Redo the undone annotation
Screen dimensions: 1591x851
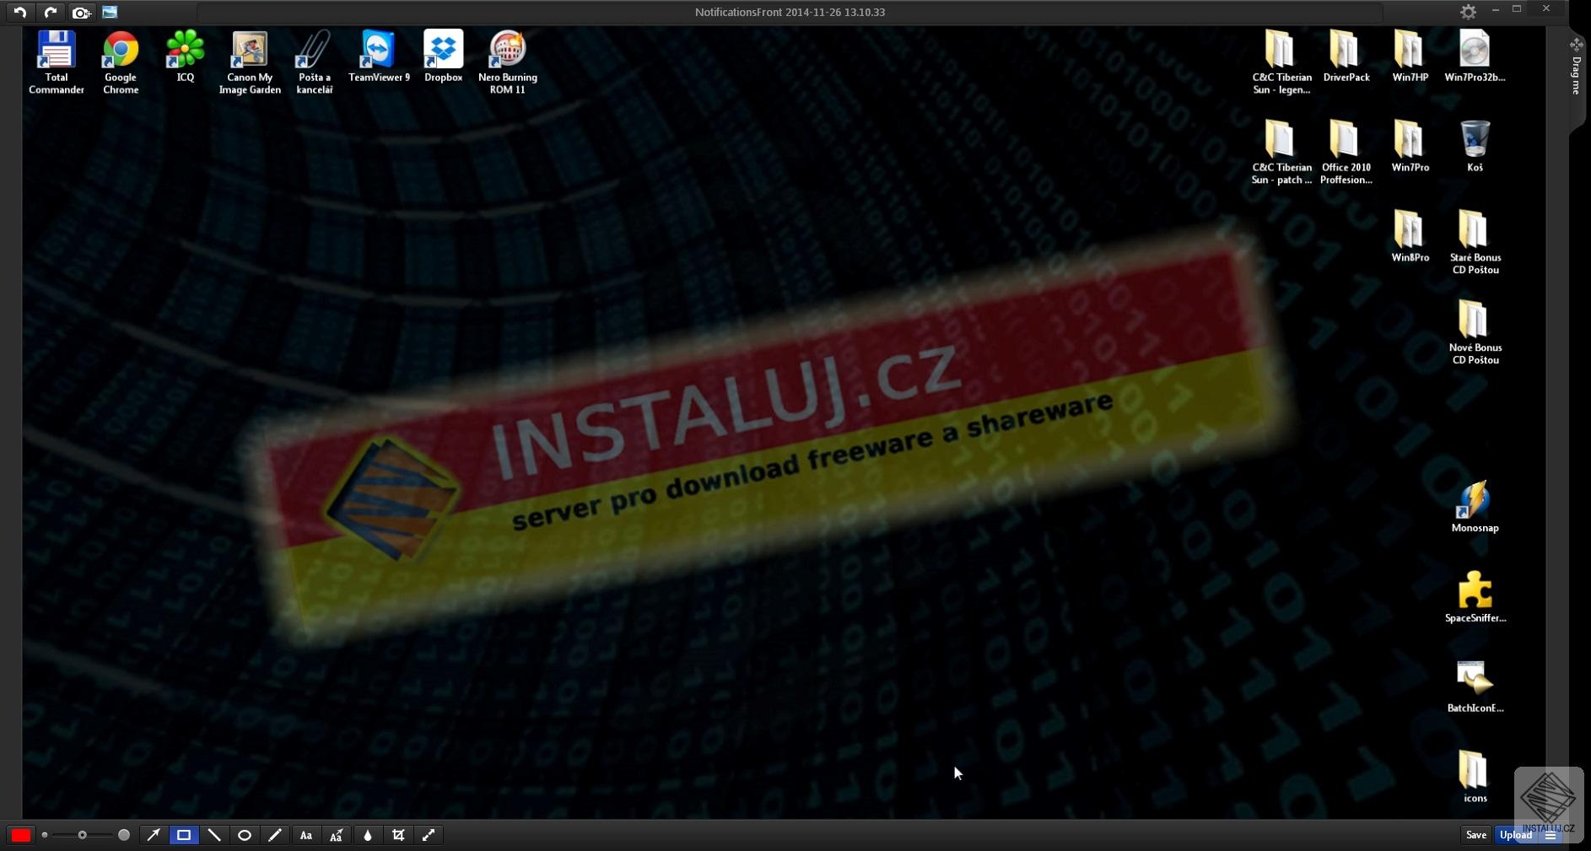click(x=51, y=12)
